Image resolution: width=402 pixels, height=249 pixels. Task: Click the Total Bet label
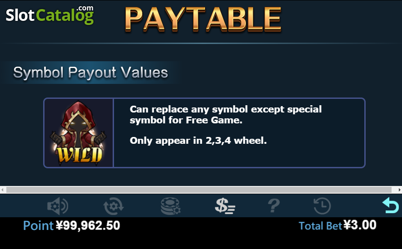(321, 226)
